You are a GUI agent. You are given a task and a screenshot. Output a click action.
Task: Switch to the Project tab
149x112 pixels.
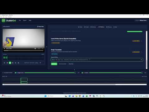(86, 27)
